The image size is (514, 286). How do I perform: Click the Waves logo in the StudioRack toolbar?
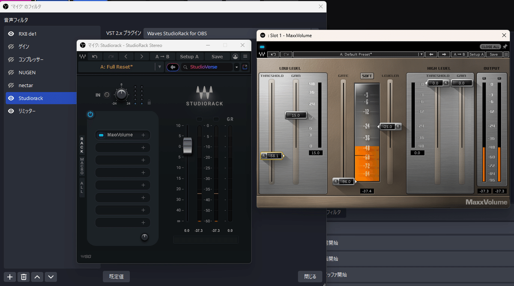click(x=83, y=56)
